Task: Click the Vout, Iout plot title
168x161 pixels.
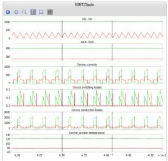Action: [87, 42]
